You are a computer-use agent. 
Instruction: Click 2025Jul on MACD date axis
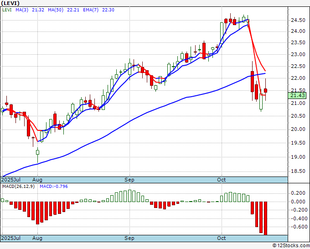[x=11, y=238]
